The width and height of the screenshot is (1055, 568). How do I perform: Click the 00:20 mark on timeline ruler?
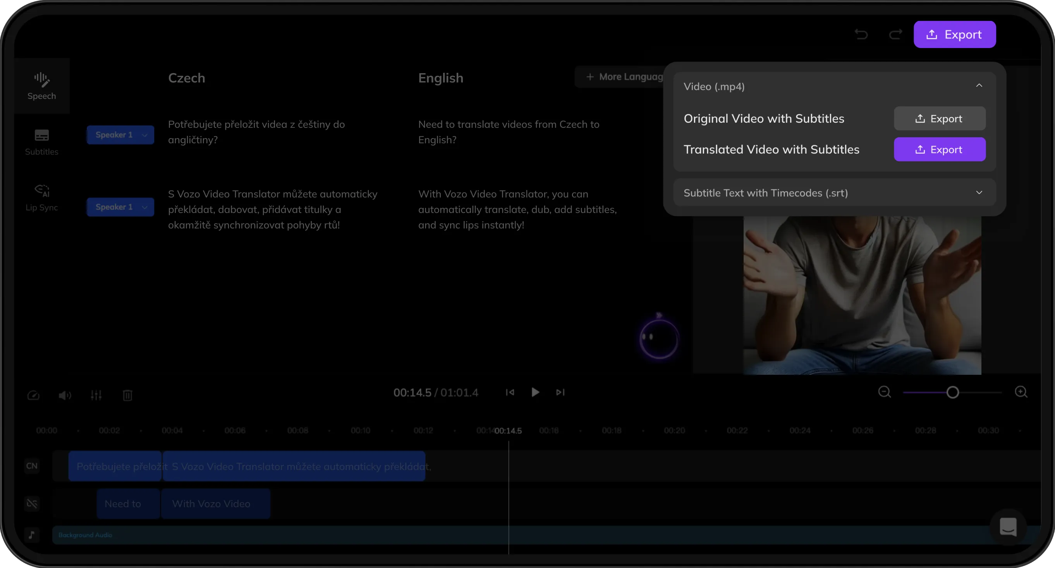pyautogui.click(x=674, y=431)
